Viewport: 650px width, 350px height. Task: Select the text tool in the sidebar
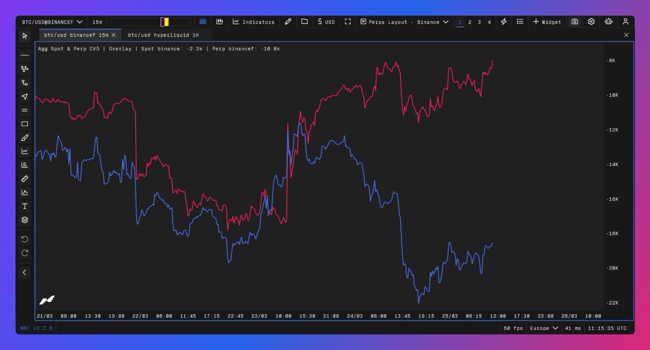[24, 206]
